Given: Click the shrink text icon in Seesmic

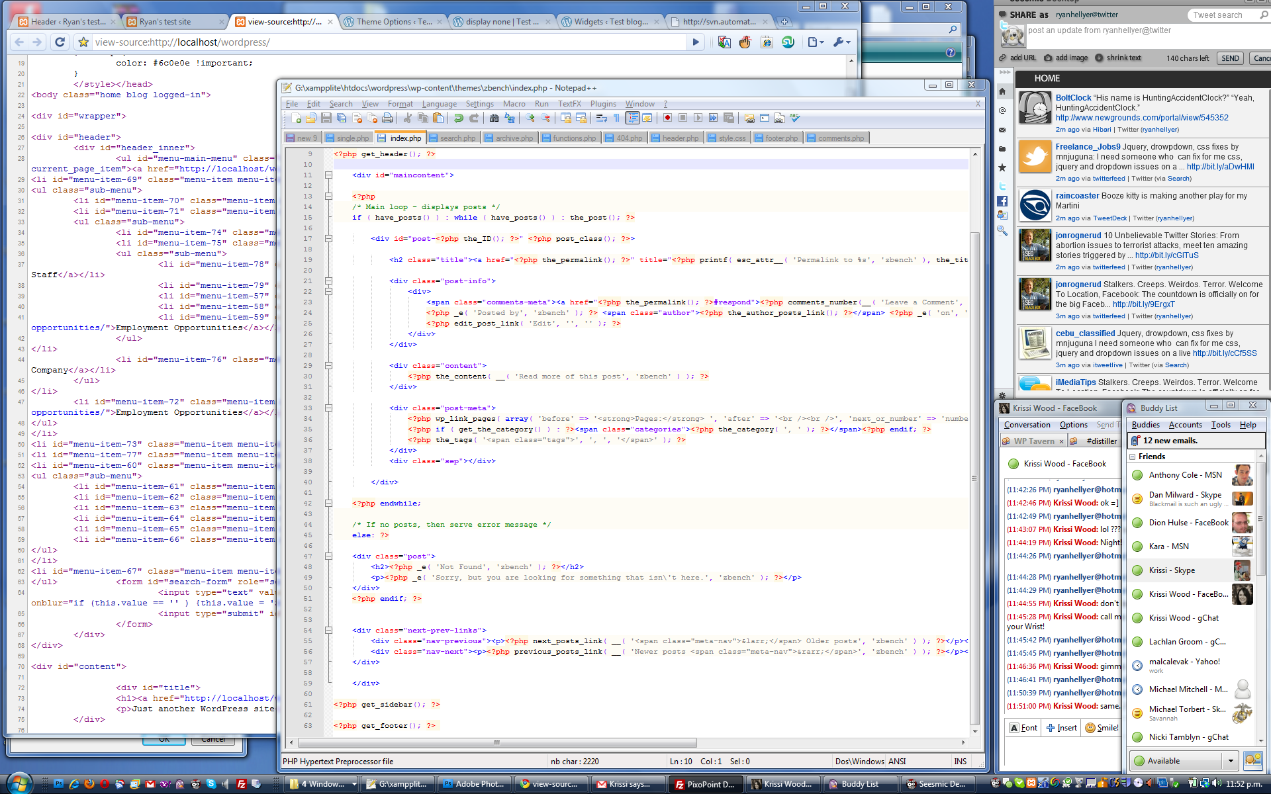Looking at the screenshot, I should [1099, 58].
